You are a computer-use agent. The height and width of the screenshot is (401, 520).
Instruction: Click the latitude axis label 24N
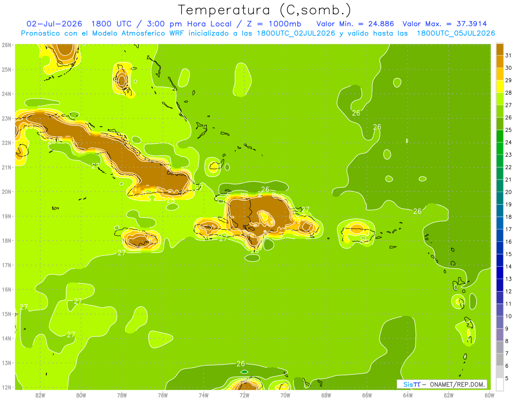tap(6, 93)
